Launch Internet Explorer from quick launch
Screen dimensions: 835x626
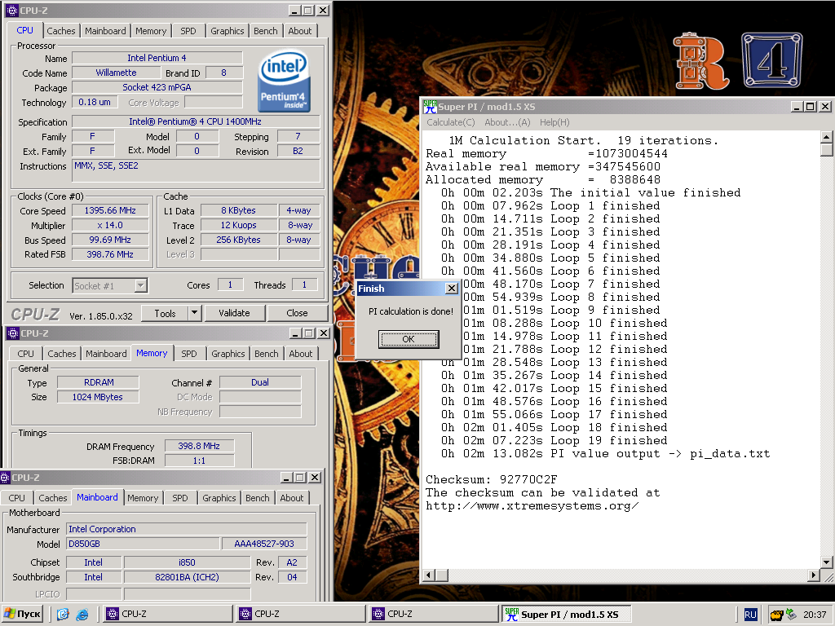(x=82, y=615)
